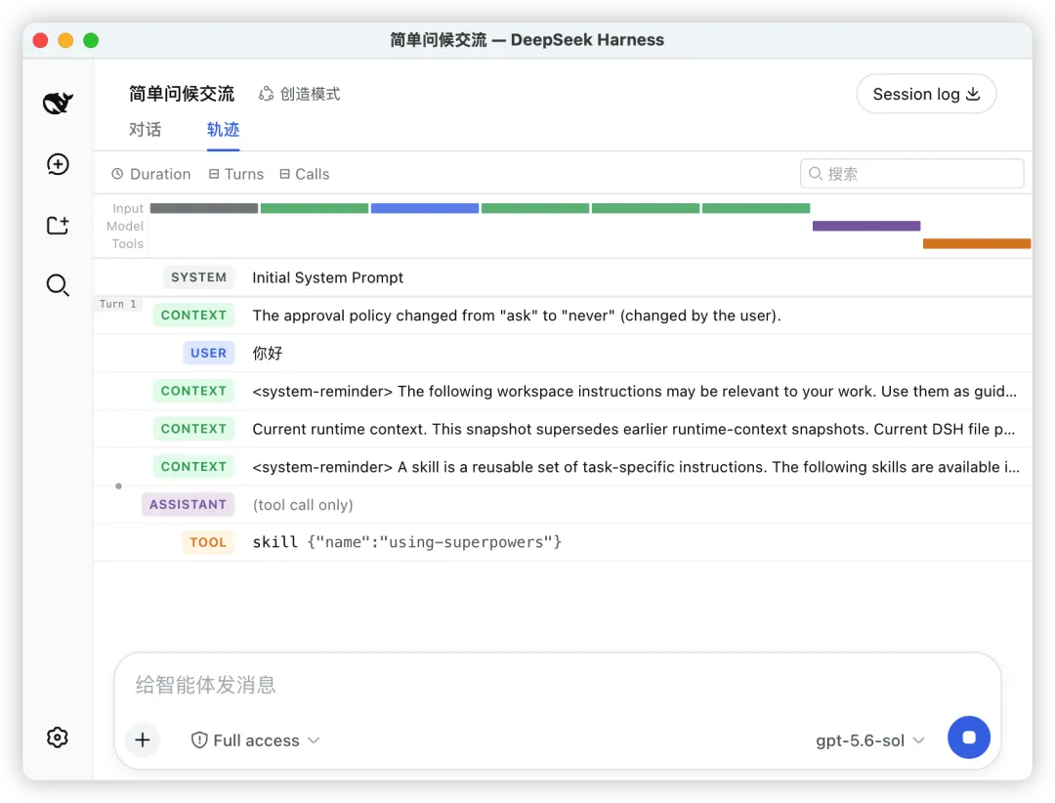Open the new folder plus sidebar icon
The height and width of the screenshot is (803, 1055).
(x=58, y=225)
